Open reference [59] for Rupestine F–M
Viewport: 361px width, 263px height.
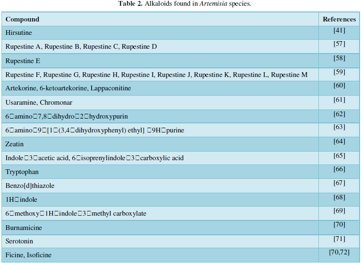pyautogui.click(x=339, y=72)
